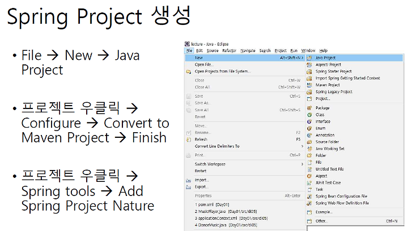Screen dimensions: 408x231
Task: Click the Eclipse application icon in title bar
Action: (x=187, y=44)
